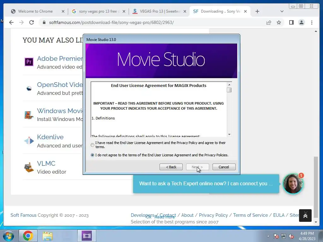The width and height of the screenshot is (323, 242).
Task: Click the Windows Movie Maker icon
Action: [x=29, y=115]
